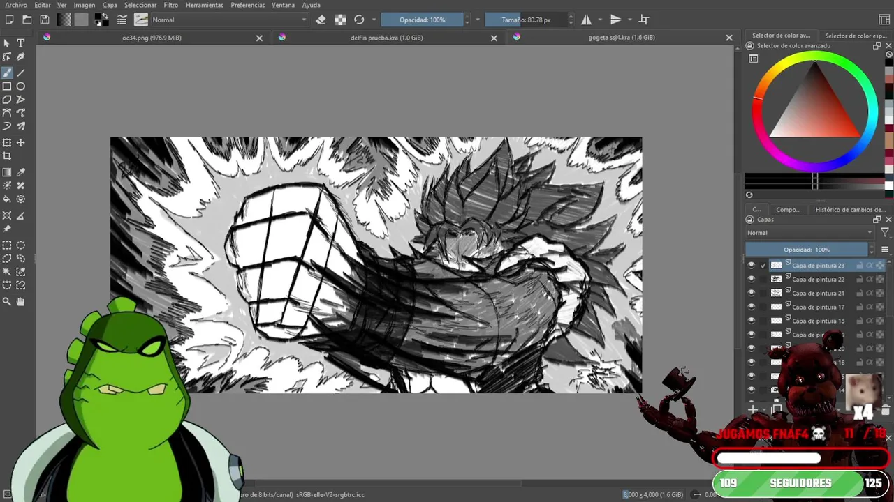
Task: Click the layer Opacidad 100% slider
Action: coord(807,250)
